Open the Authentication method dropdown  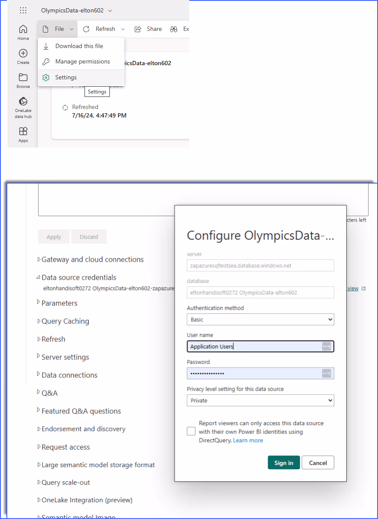[x=260, y=320]
